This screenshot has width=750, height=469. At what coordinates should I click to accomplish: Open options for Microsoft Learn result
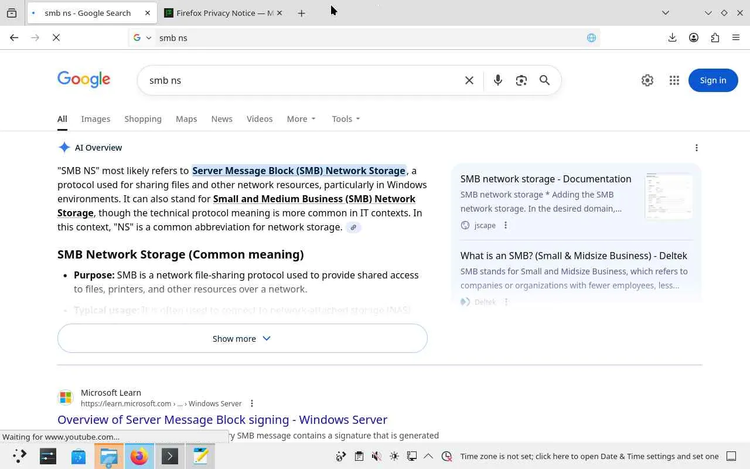coord(252,403)
